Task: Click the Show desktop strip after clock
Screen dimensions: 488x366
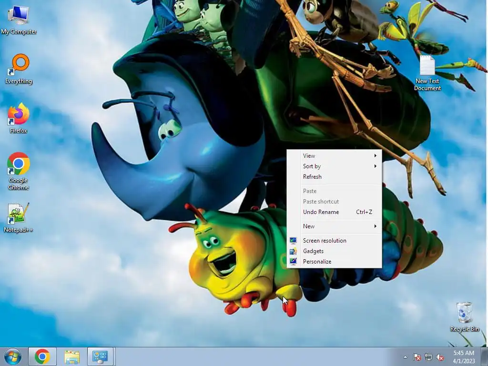Action: pos(485,356)
